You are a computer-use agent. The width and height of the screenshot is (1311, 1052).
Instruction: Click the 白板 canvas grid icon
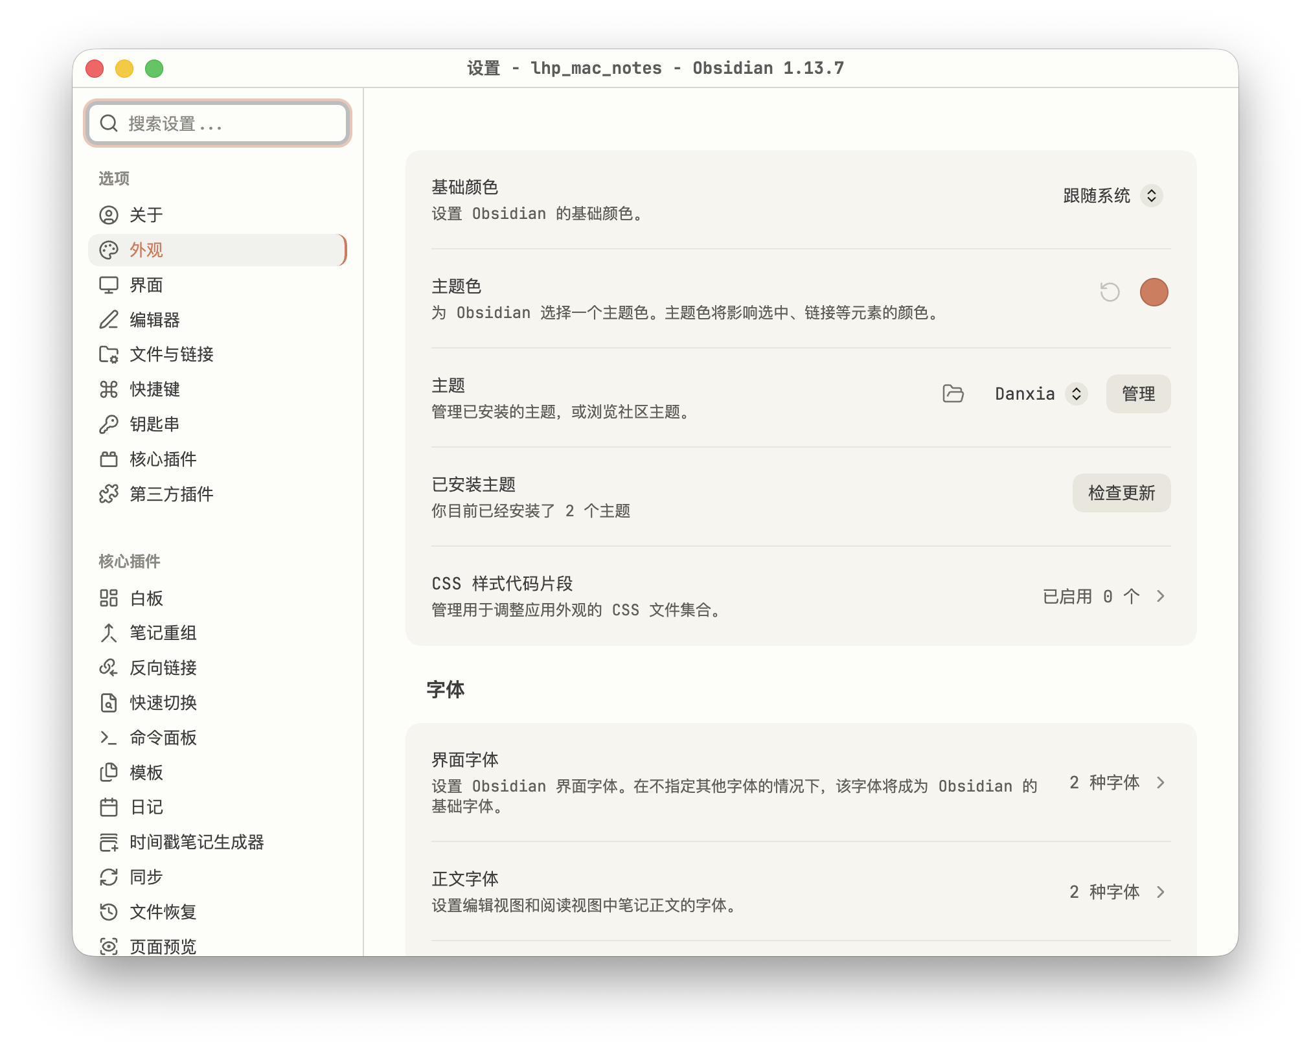(x=109, y=598)
